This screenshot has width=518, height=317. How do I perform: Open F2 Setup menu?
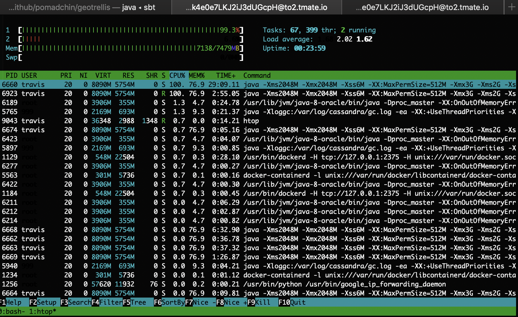tap(43, 302)
